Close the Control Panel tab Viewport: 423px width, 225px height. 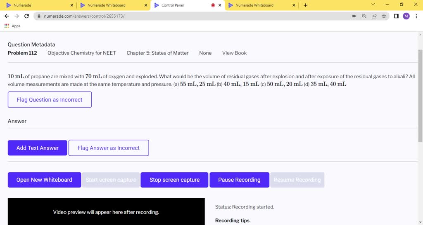tap(220, 5)
